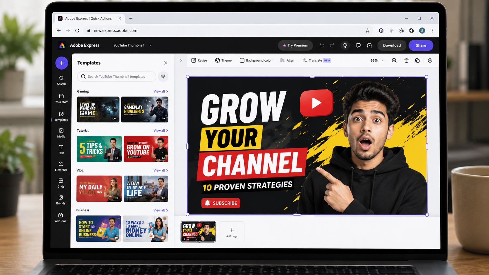The height and width of the screenshot is (275, 489).
Task: Open the Theme option
Action: click(x=223, y=60)
